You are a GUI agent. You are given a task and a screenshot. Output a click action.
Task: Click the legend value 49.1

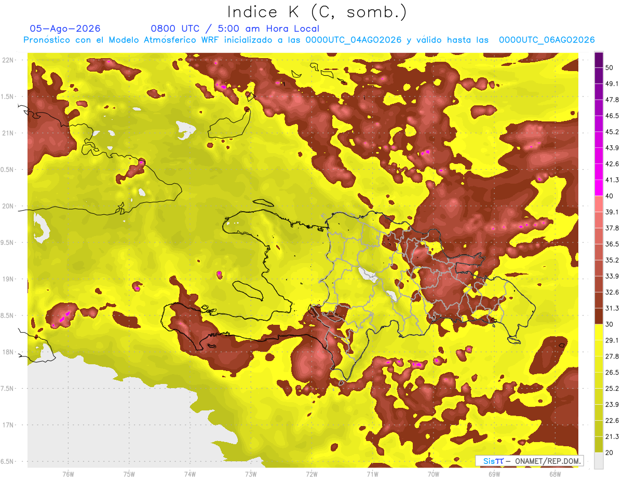point(612,84)
